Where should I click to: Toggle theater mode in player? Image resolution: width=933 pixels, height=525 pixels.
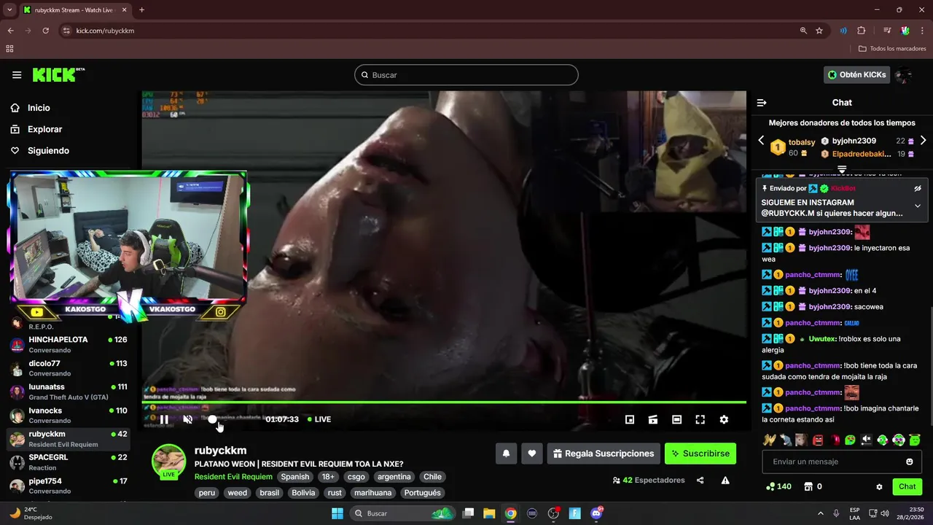[x=676, y=419]
